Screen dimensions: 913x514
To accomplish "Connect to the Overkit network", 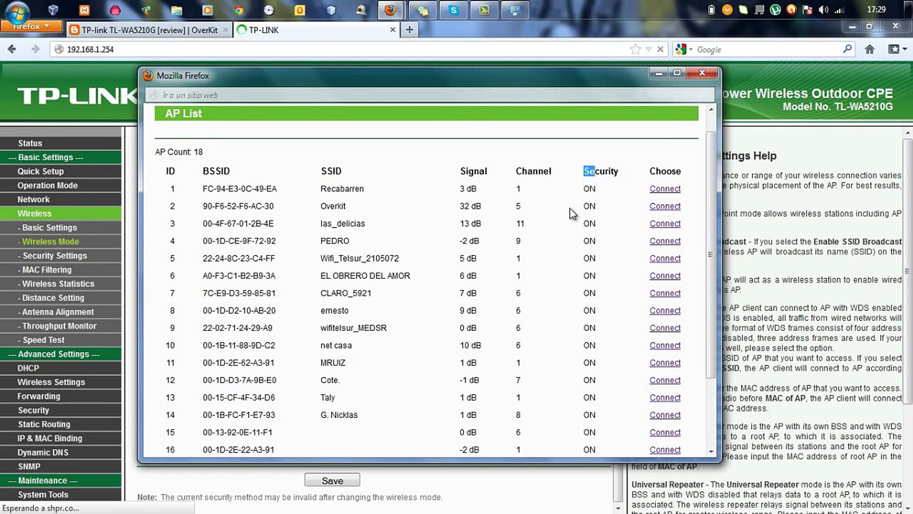I will click(x=665, y=206).
